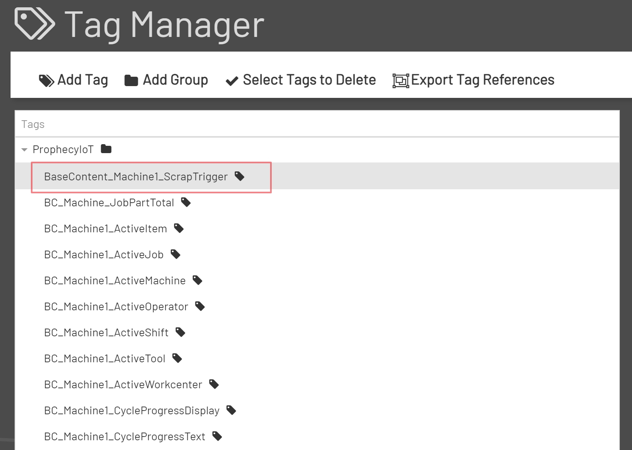Click the checkmark icon before Select Tags to Delete
Screen dimensions: 632x450
[231, 80]
